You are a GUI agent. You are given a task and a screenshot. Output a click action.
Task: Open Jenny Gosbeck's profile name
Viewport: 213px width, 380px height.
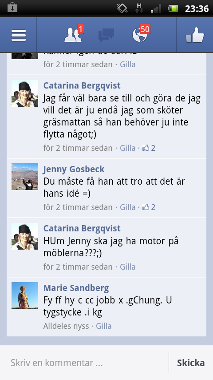[x=74, y=169]
